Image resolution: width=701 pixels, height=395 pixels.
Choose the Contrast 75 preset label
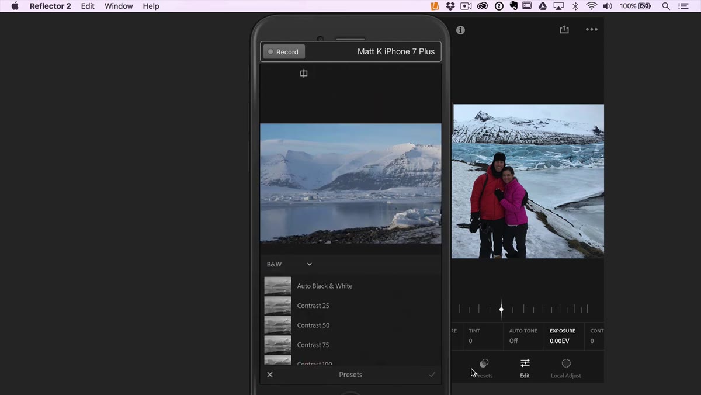(x=313, y=345)
